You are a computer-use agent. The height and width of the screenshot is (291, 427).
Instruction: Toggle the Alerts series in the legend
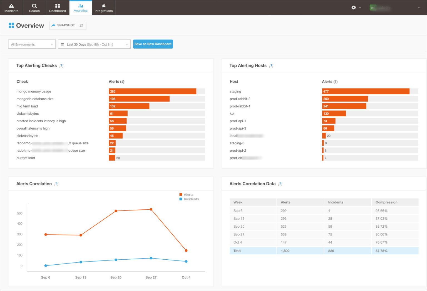tap(187, 194)
